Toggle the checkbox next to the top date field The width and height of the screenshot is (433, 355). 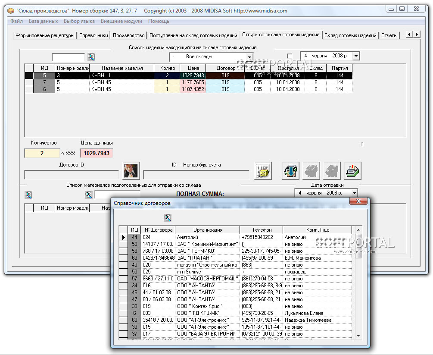(x=290, y=56)
